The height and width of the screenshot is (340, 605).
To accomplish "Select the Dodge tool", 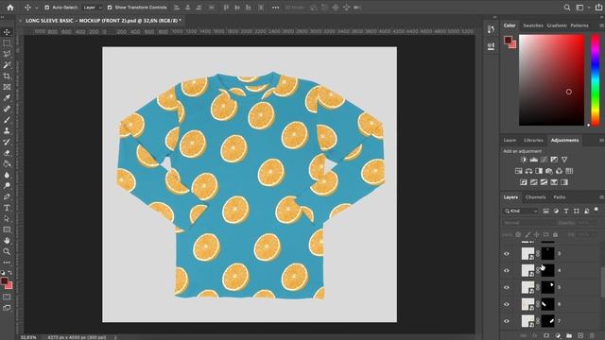I will [x=7, y=185].
